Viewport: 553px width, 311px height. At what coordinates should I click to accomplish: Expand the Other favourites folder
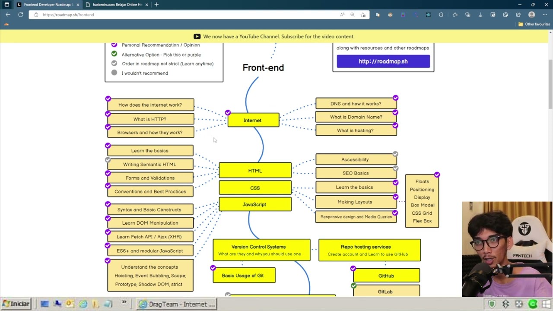[x=534, y=24]
